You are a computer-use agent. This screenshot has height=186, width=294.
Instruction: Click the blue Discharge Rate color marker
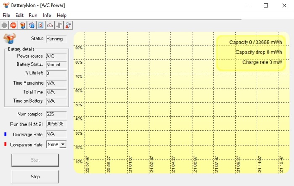tap(5, 134)
